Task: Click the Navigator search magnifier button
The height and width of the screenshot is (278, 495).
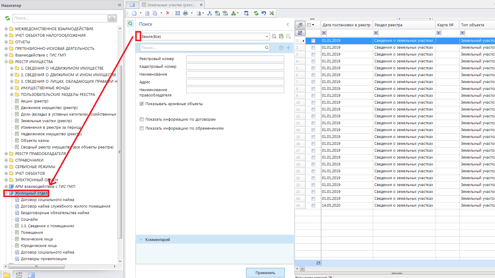Action: [x=112, y=18]
